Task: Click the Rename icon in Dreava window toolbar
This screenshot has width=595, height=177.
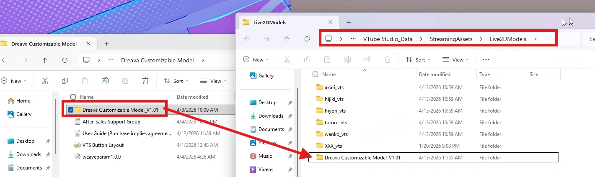Action: click(105, 81)
